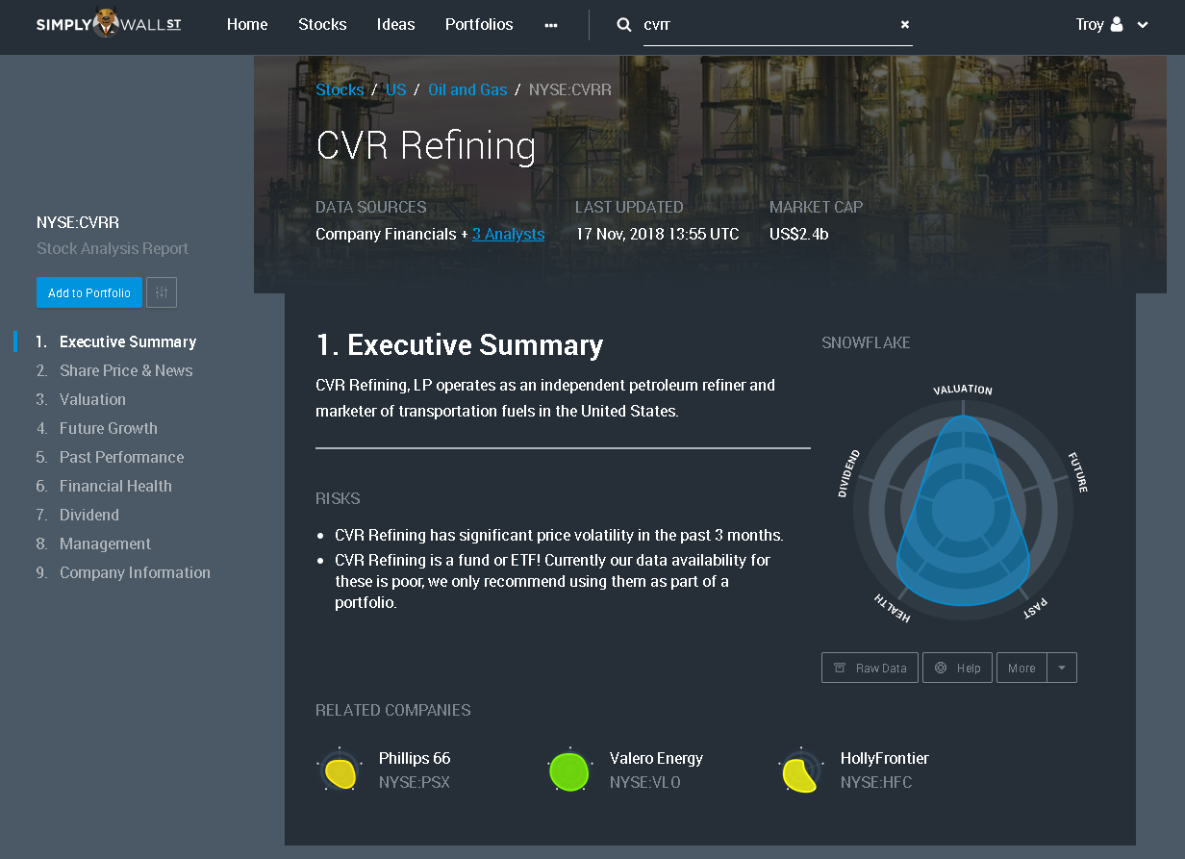The height and width of the screenshot is (859, 1185).
Task: Jump to Share Price & News section
Action: (126, 370)
